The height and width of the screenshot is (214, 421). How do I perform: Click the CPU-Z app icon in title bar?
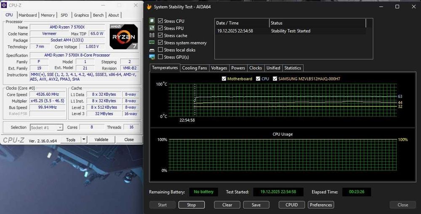(4, 5)
